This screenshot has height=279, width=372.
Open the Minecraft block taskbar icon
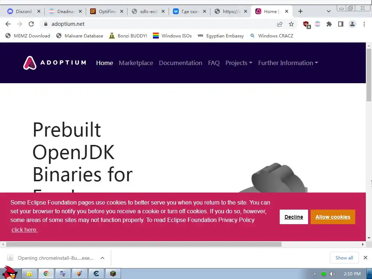(113, 274)
